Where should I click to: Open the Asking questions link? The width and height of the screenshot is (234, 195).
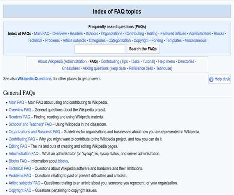coord(96,68)
